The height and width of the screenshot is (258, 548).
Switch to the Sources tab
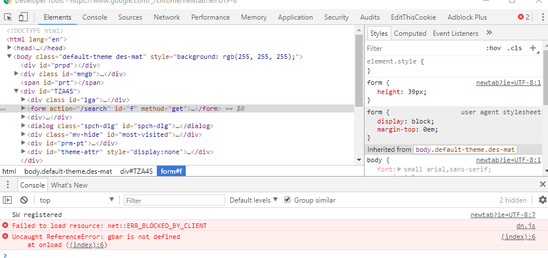[130, 17]
